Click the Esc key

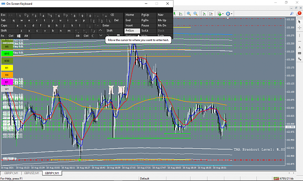pyautogui.click(x=3, y=15)
